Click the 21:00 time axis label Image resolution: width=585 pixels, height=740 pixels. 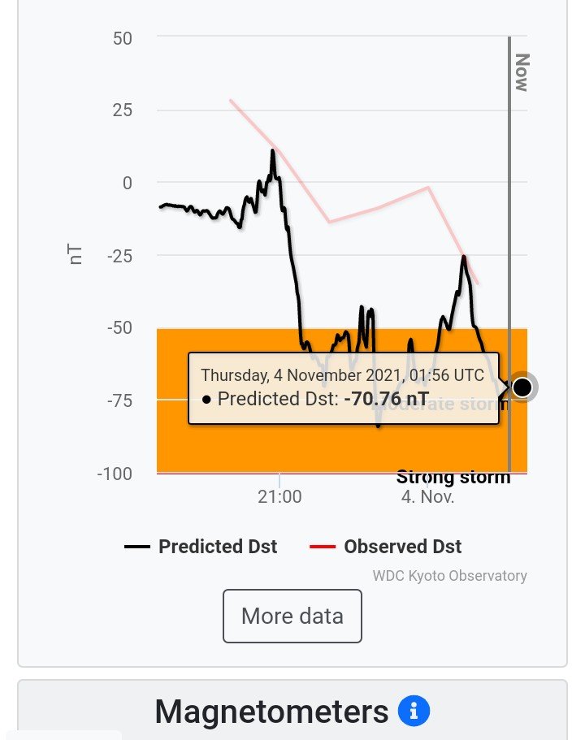[x=279, y=496]
